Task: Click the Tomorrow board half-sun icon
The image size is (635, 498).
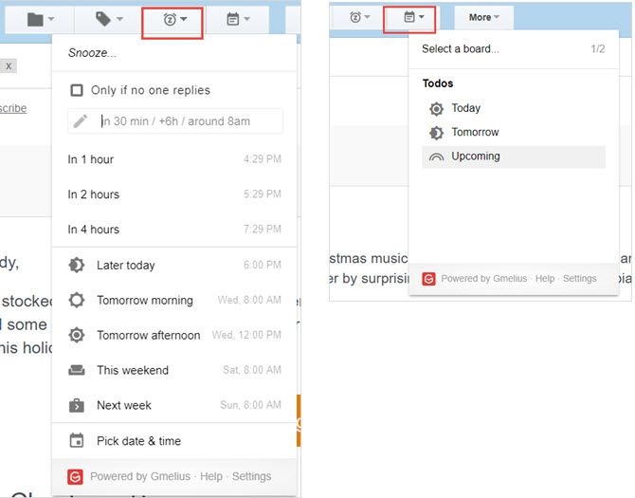Action: (x=436, y=133)
